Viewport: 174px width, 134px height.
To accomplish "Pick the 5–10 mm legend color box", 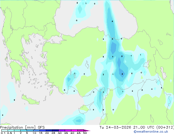I will click(x=30, y=130).
